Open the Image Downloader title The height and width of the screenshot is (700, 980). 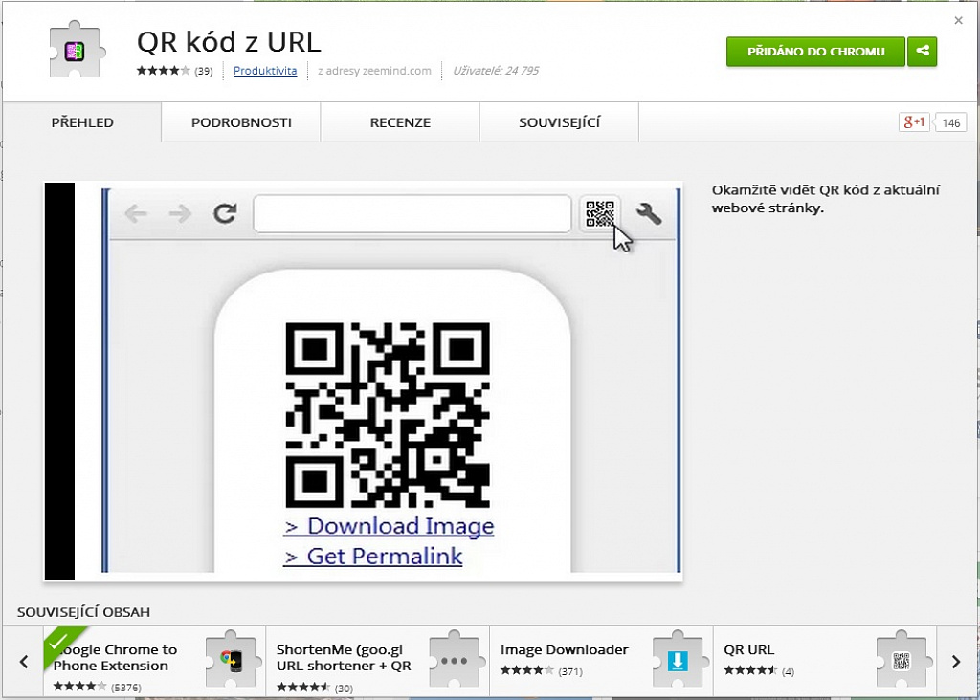(564, 649)
